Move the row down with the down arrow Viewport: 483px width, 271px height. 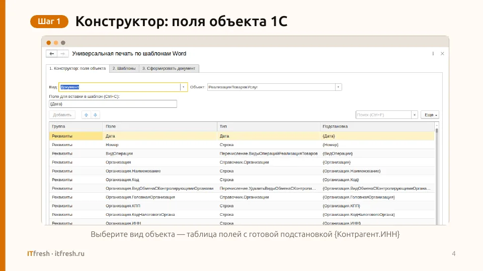[96, 115]
